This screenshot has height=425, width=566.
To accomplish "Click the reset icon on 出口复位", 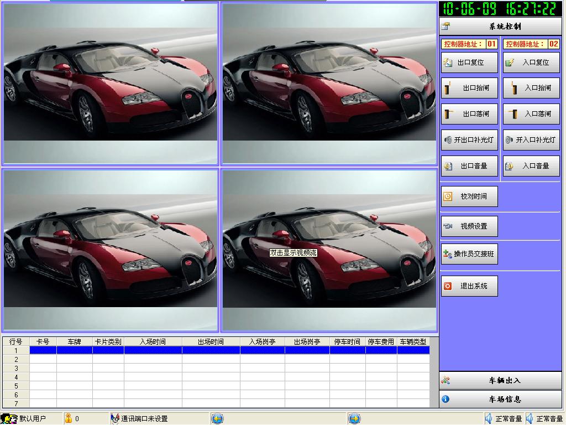I will tap(448, 63).
